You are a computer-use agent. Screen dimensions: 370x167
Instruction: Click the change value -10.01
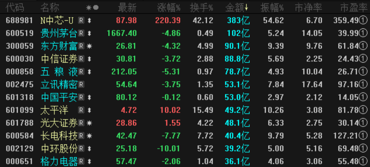tap(168, 149)
